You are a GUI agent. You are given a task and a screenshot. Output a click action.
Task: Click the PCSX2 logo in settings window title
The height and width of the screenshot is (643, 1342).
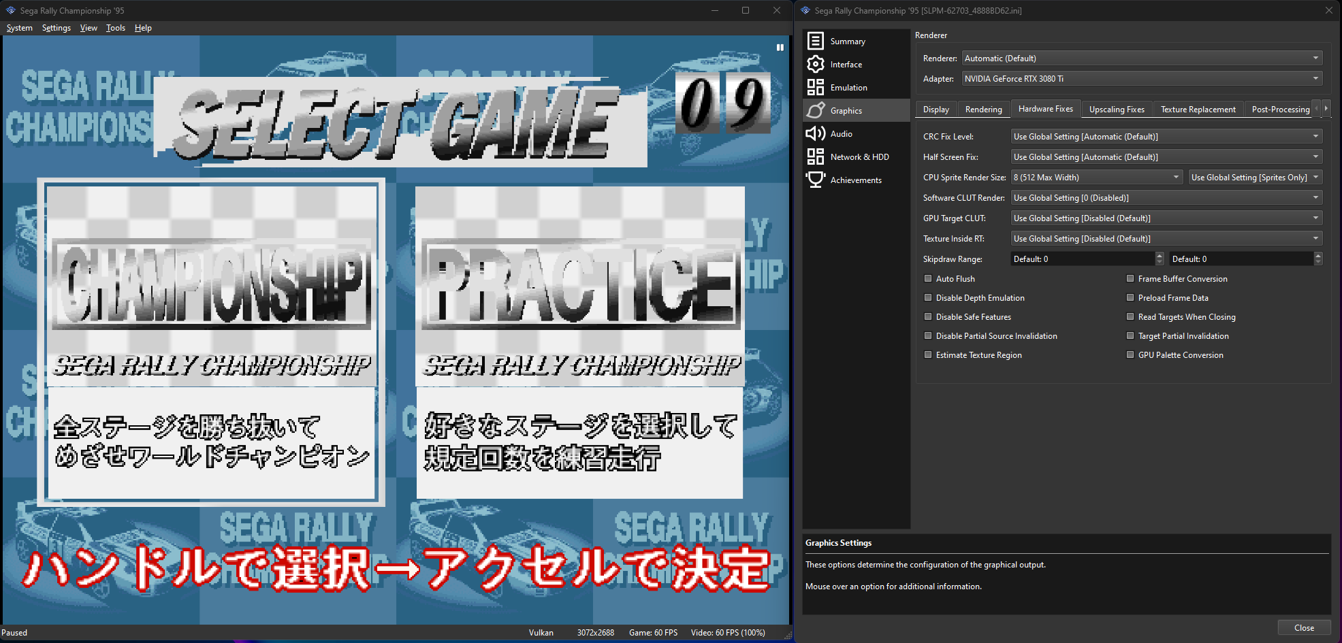(x=805, y=10)
